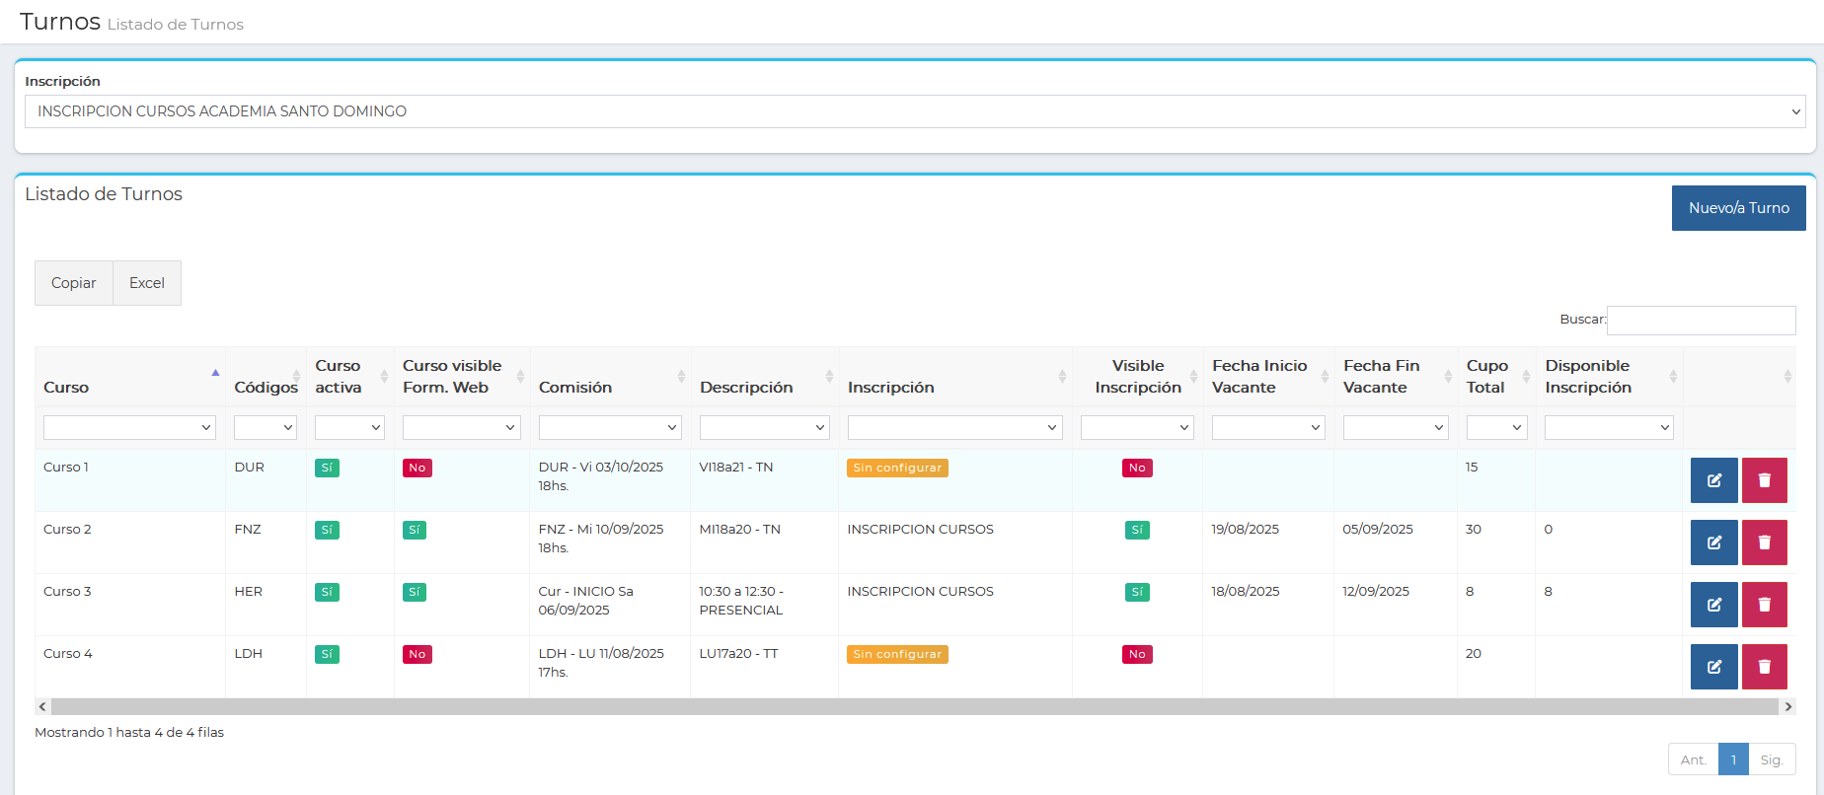Select page 1 in pagination

click(x=1733, y=759)
